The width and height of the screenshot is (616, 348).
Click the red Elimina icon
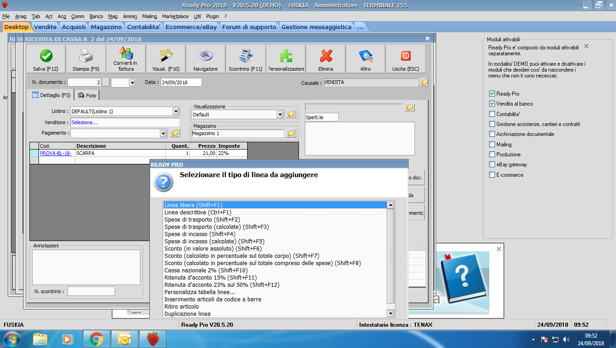(x=326, y=59)
